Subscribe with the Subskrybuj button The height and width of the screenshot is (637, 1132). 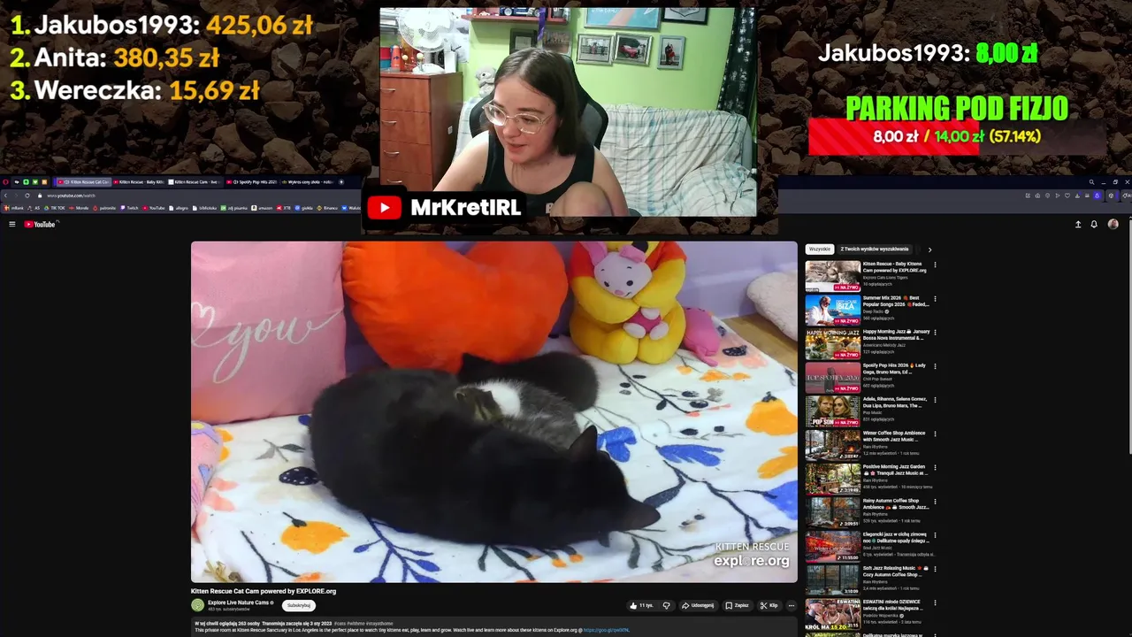[299, 605]
